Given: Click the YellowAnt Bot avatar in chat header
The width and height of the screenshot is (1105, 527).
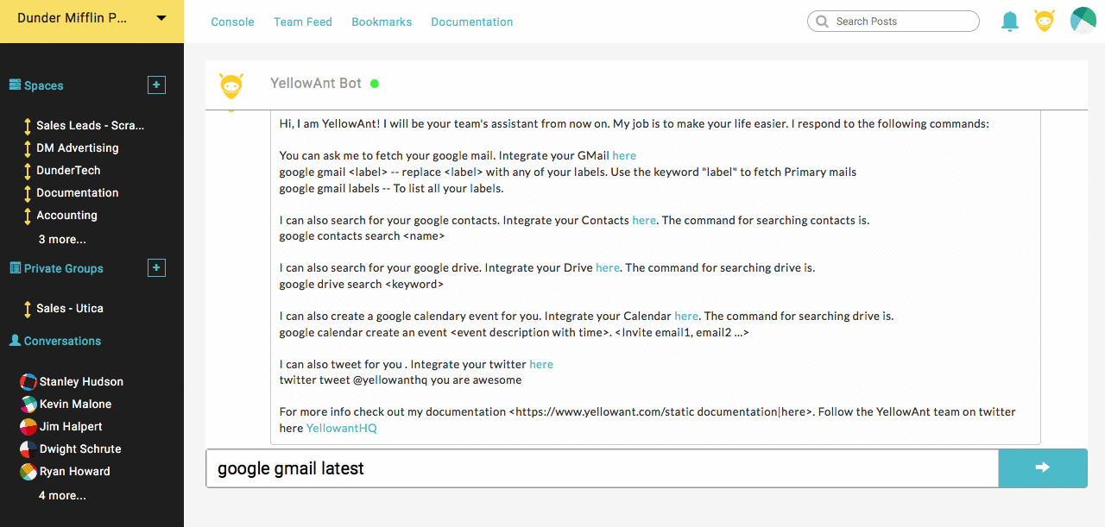Looking at the screenshot, I should click(x=230, y=85).
